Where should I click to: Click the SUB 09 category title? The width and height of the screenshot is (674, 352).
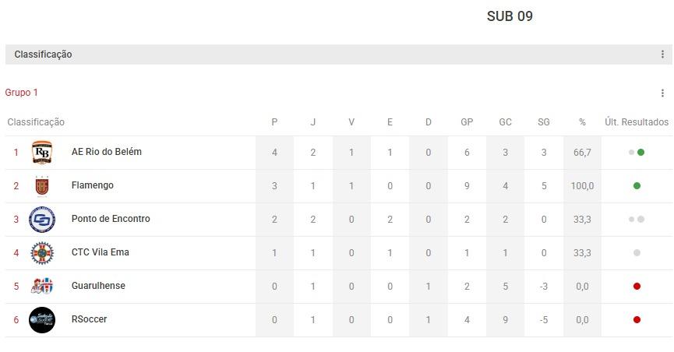510,16
